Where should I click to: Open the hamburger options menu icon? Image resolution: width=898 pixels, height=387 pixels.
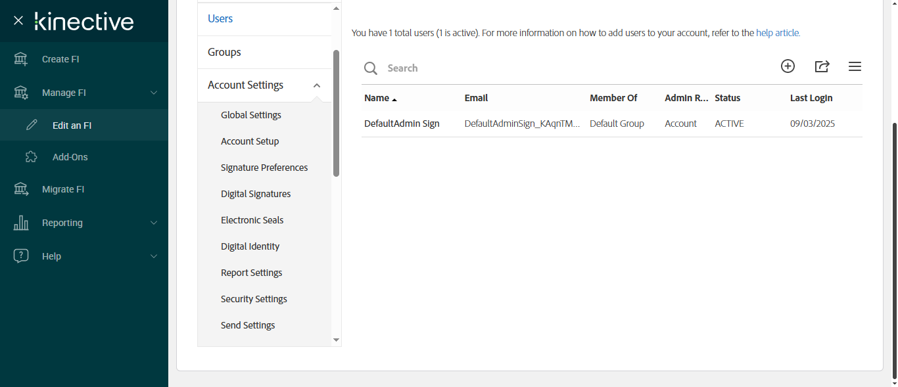[855, 66]
